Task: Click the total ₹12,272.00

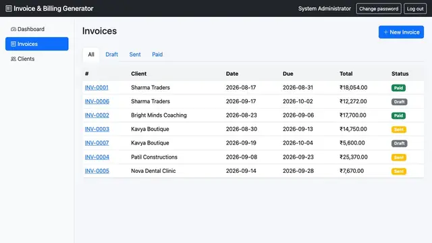Action: coord(353,101)
